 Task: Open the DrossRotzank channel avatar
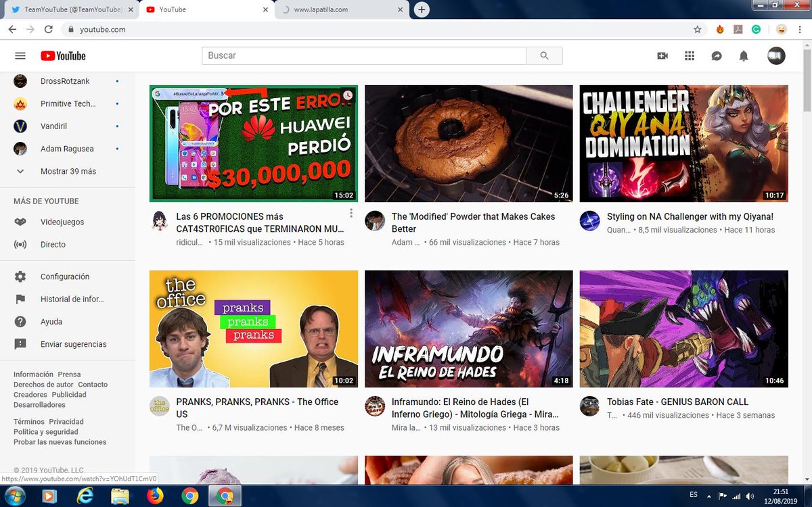[20, 81]
